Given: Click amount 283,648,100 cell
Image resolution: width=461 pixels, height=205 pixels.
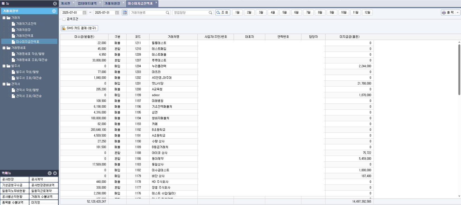Looking at the screenshot, I should point(84,130).
